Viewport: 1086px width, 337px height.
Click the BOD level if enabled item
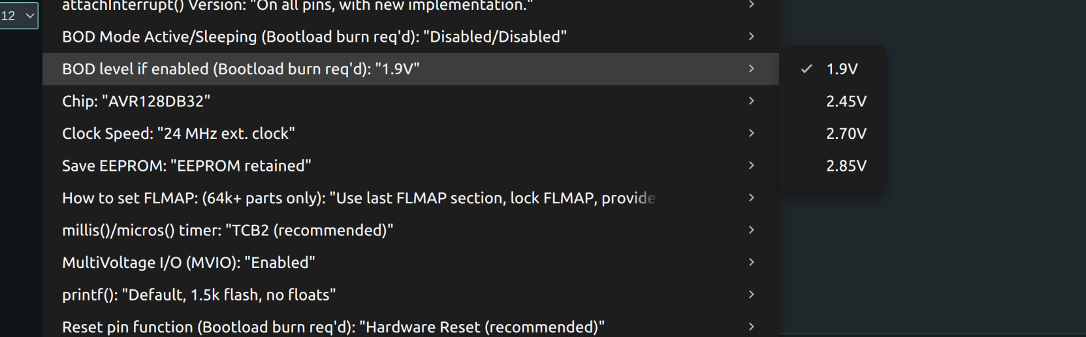[x=240, y=69]
